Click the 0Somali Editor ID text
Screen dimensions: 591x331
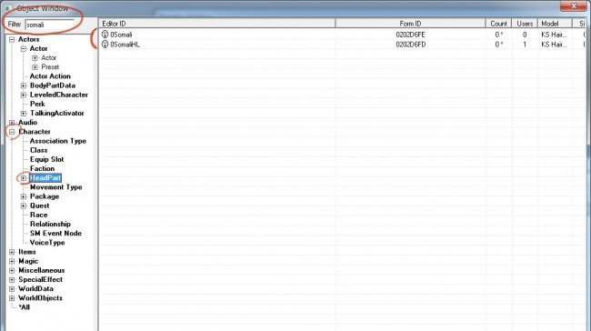tap(121, 35)
